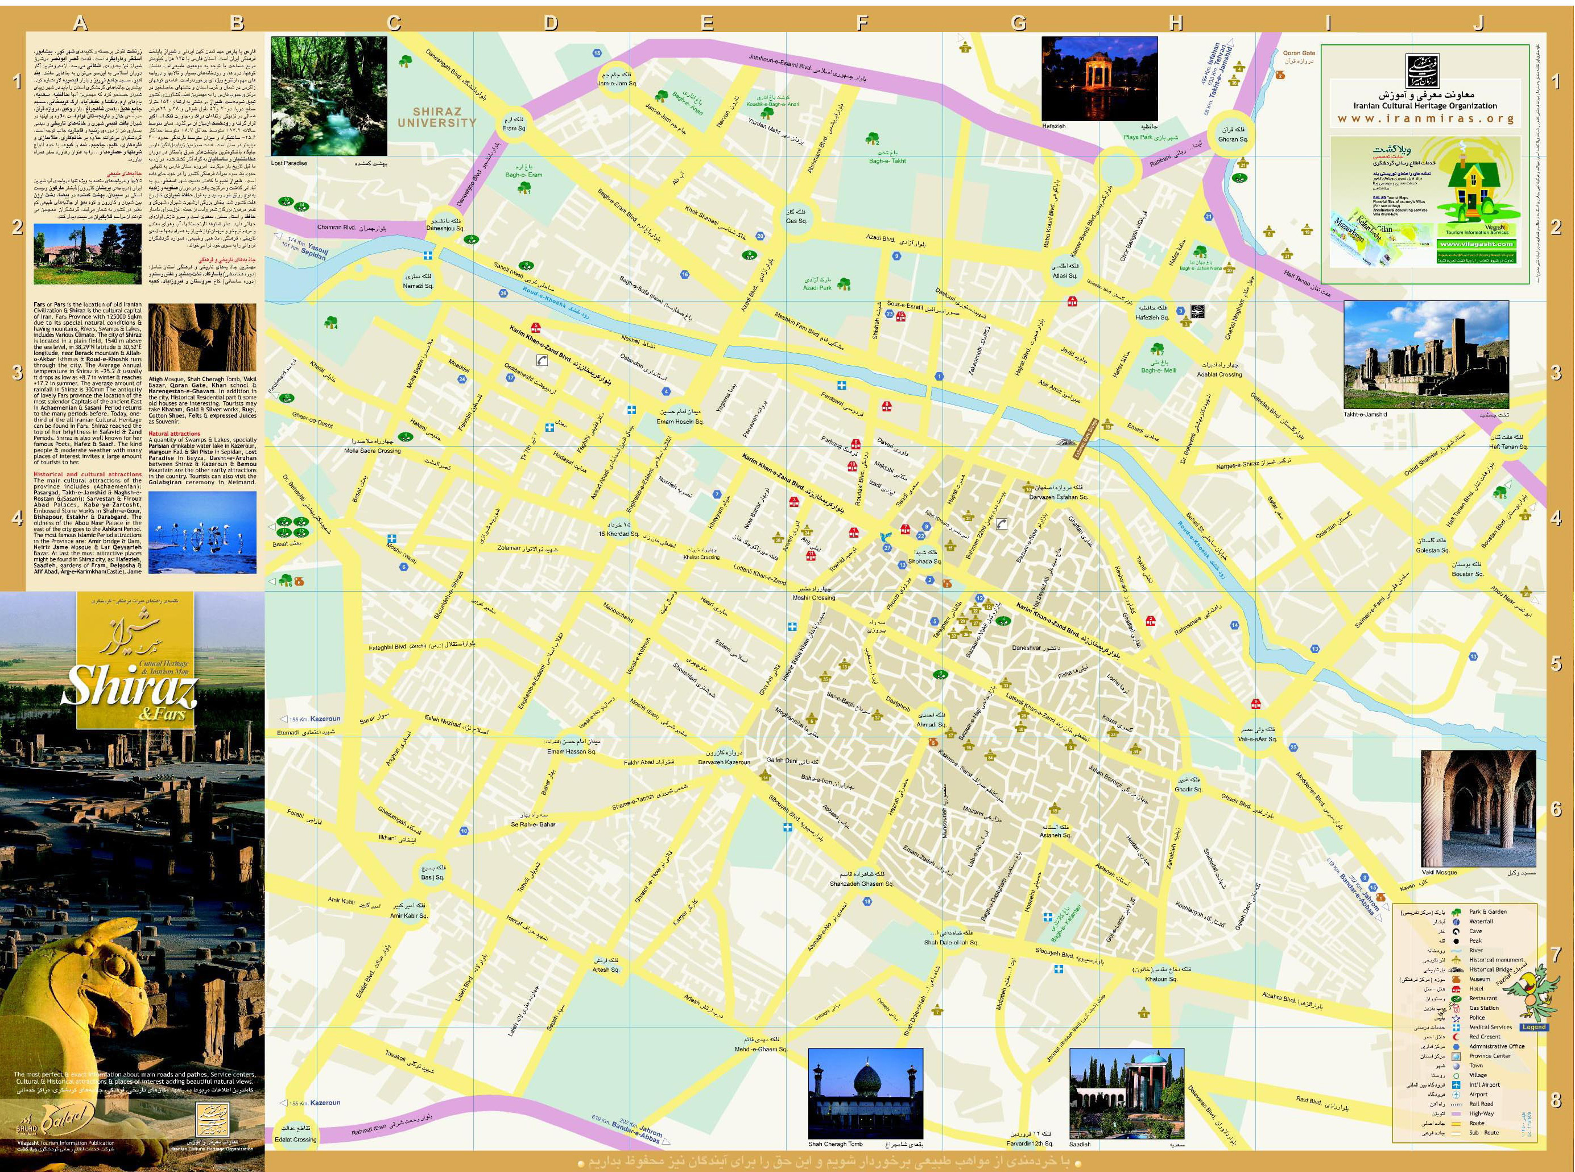Click the Park & Garden tree legend icon

[1457, 913]
